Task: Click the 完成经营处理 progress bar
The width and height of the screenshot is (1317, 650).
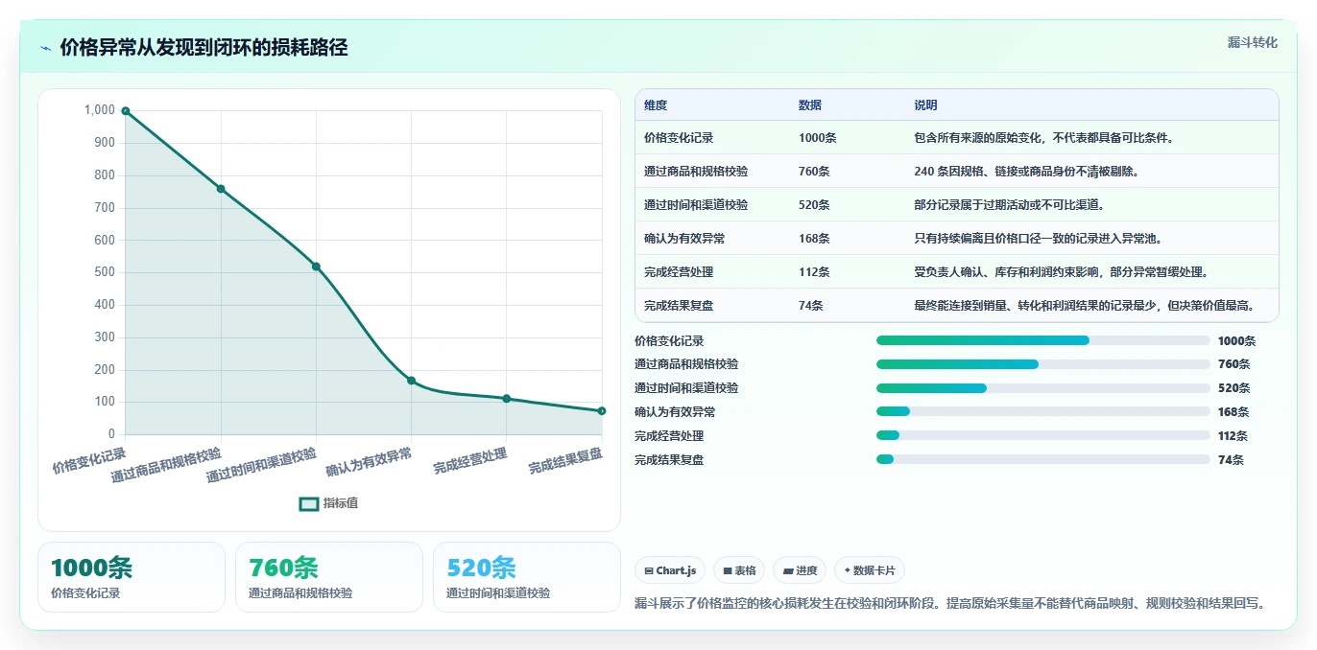Action: click(1043, 436)
